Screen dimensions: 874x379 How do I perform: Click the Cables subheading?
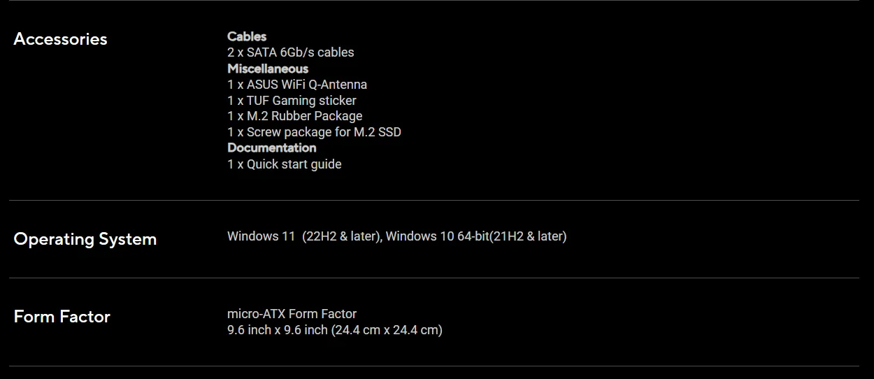247,36
